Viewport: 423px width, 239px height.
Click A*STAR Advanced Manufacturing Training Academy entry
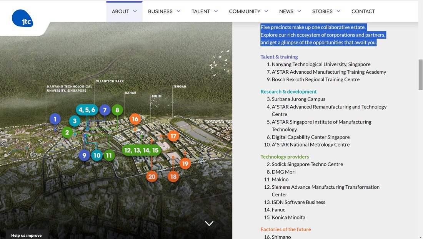click(x=329, y=72)
